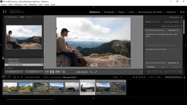Expand the Revelação rápida panel

[181, 22]
